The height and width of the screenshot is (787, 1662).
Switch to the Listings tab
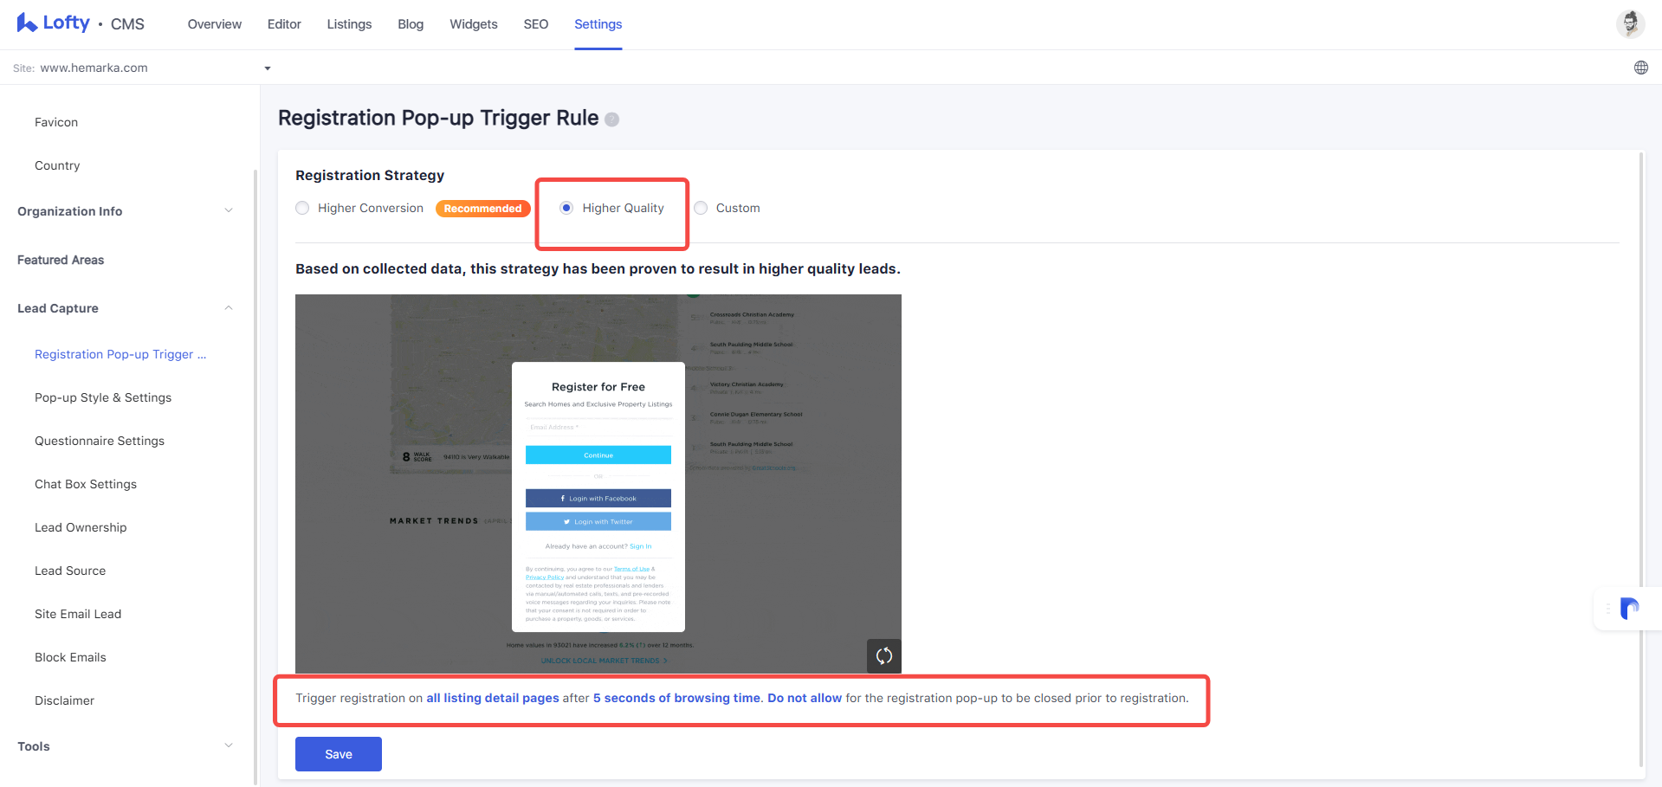349,24
